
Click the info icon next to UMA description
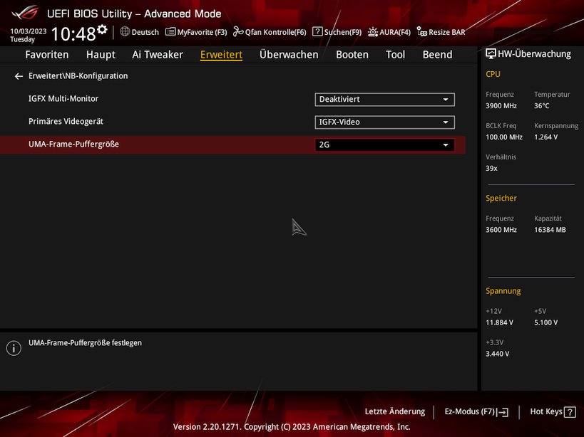[13, 348]
